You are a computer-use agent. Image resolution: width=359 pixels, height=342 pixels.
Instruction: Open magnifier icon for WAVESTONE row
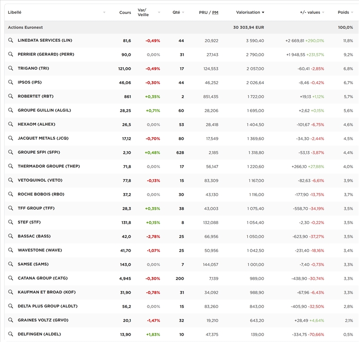point(10,250)
